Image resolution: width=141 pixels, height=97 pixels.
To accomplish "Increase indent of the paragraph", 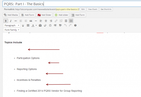I will point(60,26).
